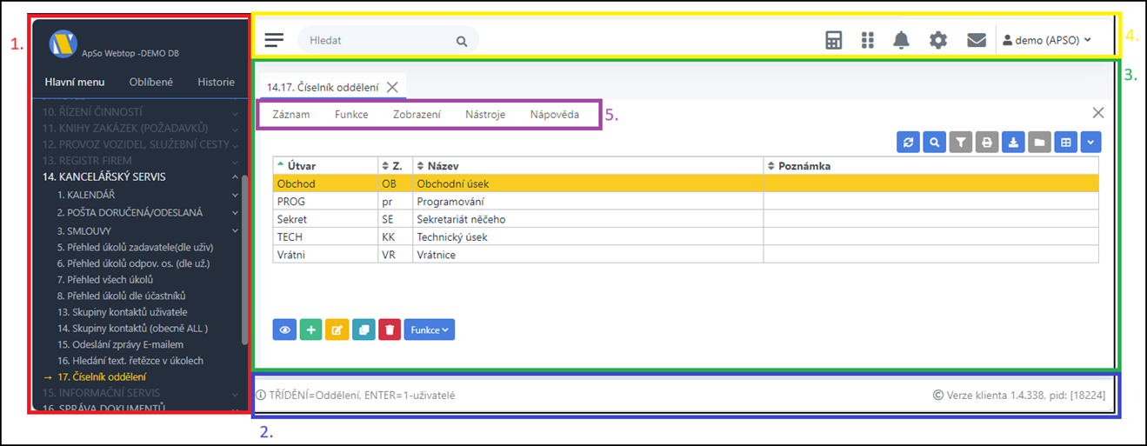
Task: Open the demo (APSO) user dropdown
Action: pyautogui.click(x=1046, y=40)
